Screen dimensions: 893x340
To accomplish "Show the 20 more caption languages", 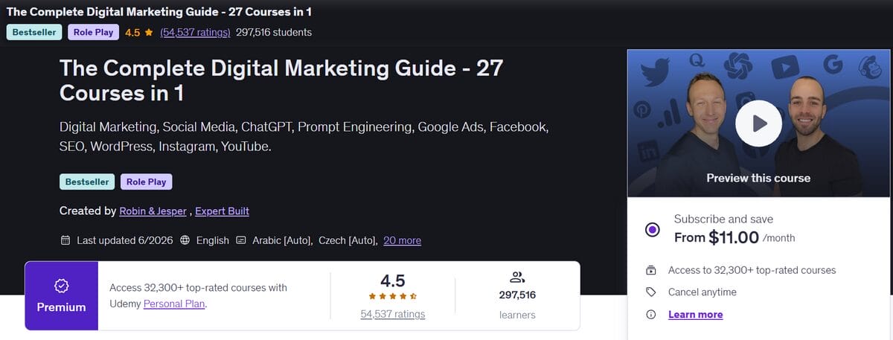I will coord(402,240).
